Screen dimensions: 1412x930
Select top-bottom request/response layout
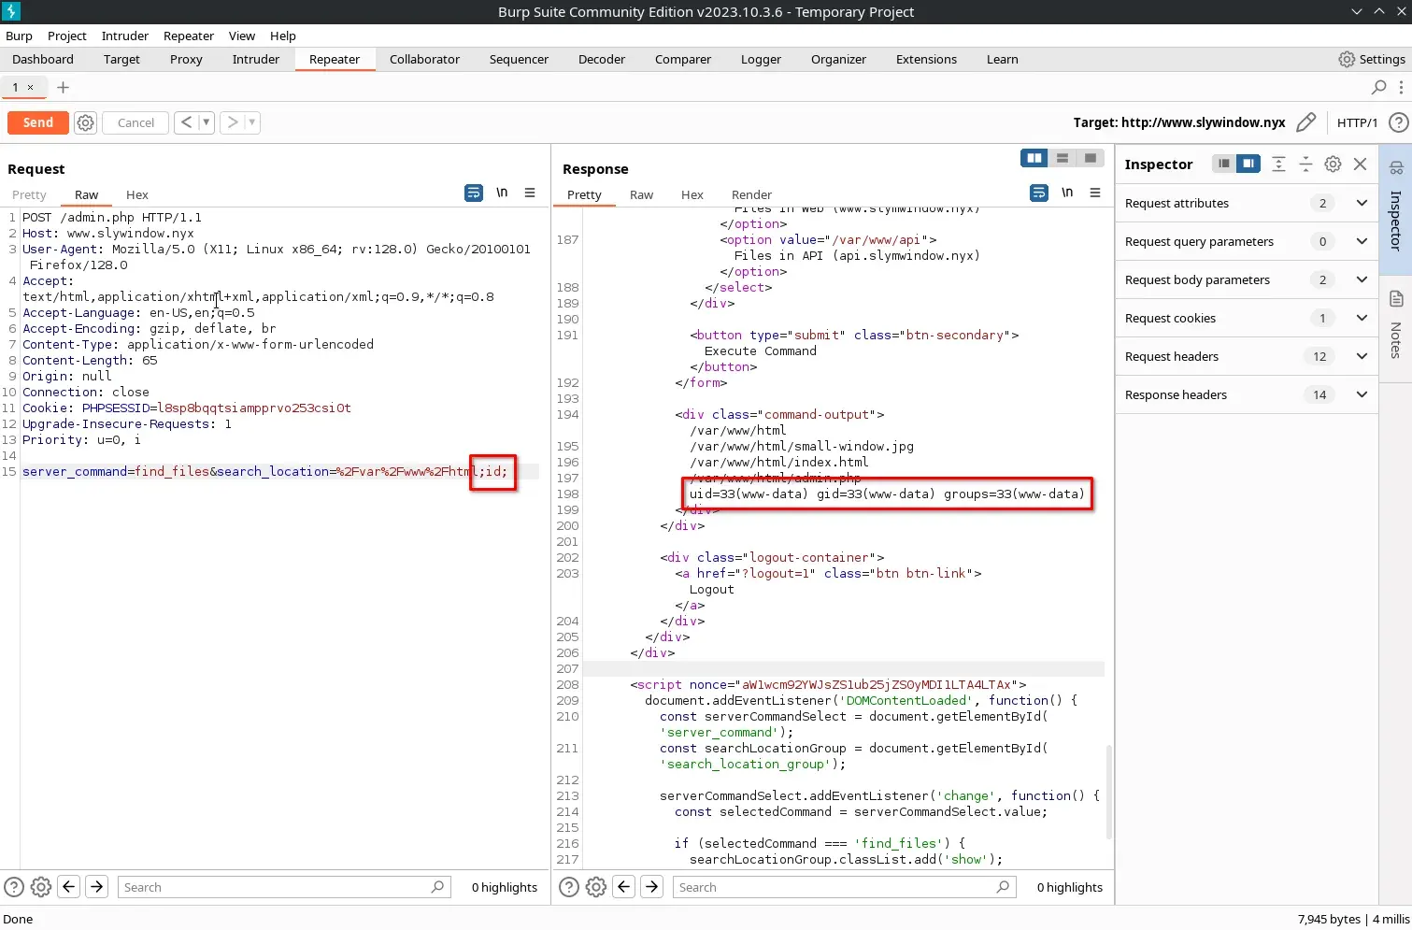pos(1063,158)
